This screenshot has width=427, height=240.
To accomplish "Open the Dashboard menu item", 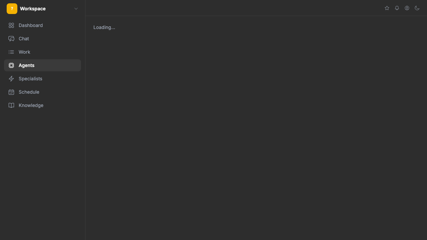I will (42, 25).
